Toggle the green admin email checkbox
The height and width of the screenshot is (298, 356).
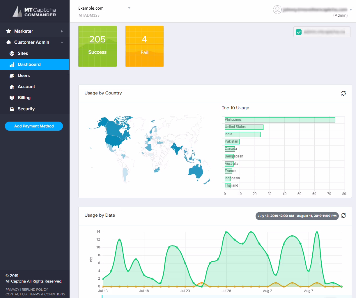pos(299,32)
